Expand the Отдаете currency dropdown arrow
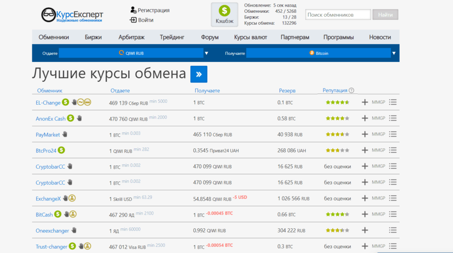This screenshot has width=453, height=253. tap(206, 53)
